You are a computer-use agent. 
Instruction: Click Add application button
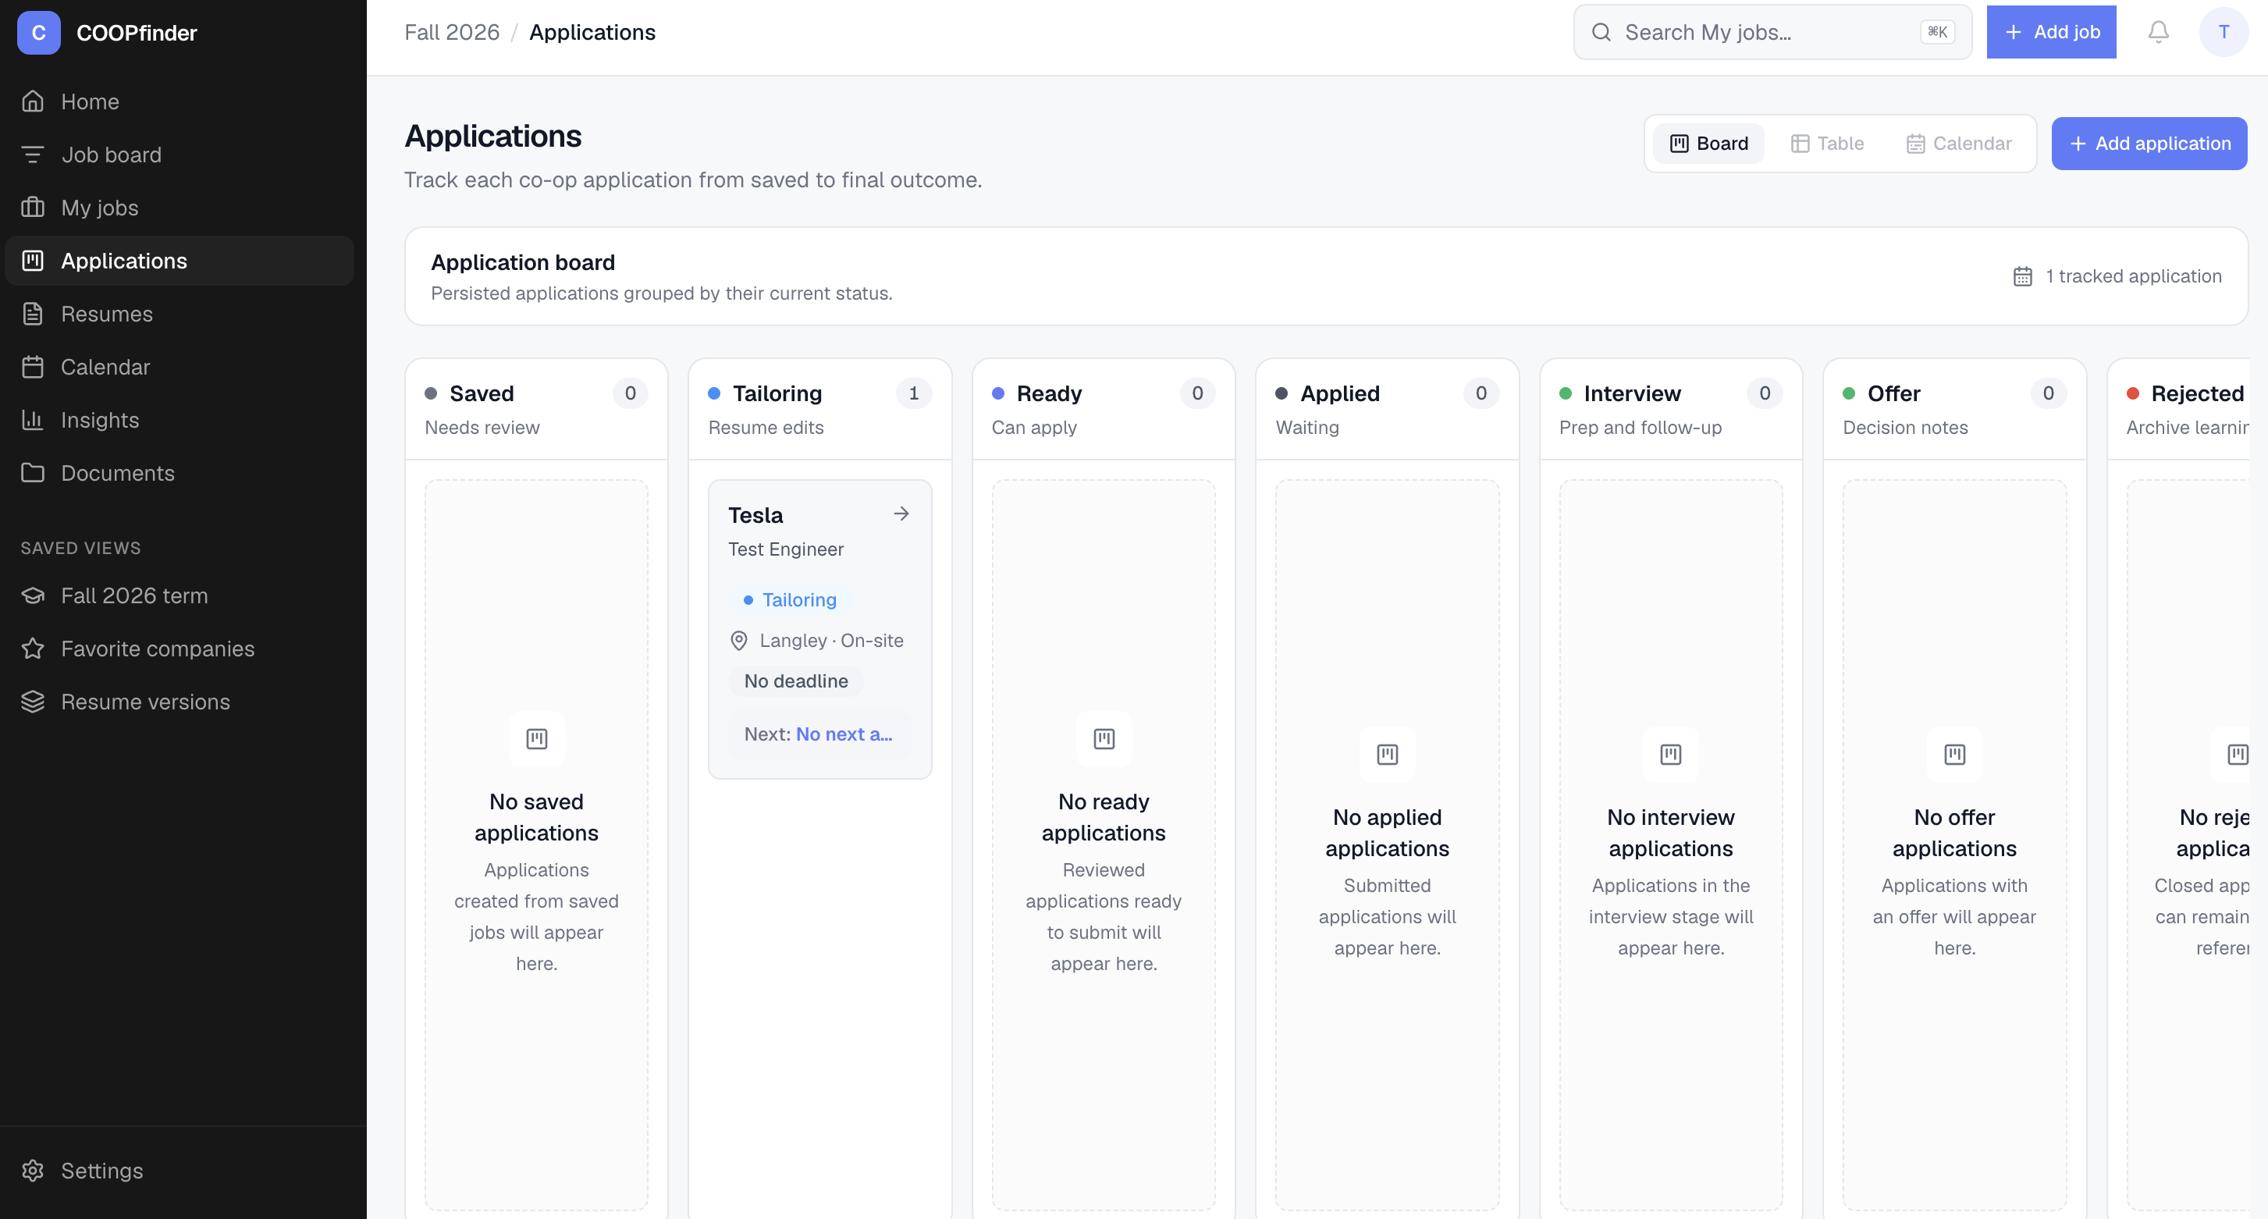pyautogui.click(x=2149, y=144)
